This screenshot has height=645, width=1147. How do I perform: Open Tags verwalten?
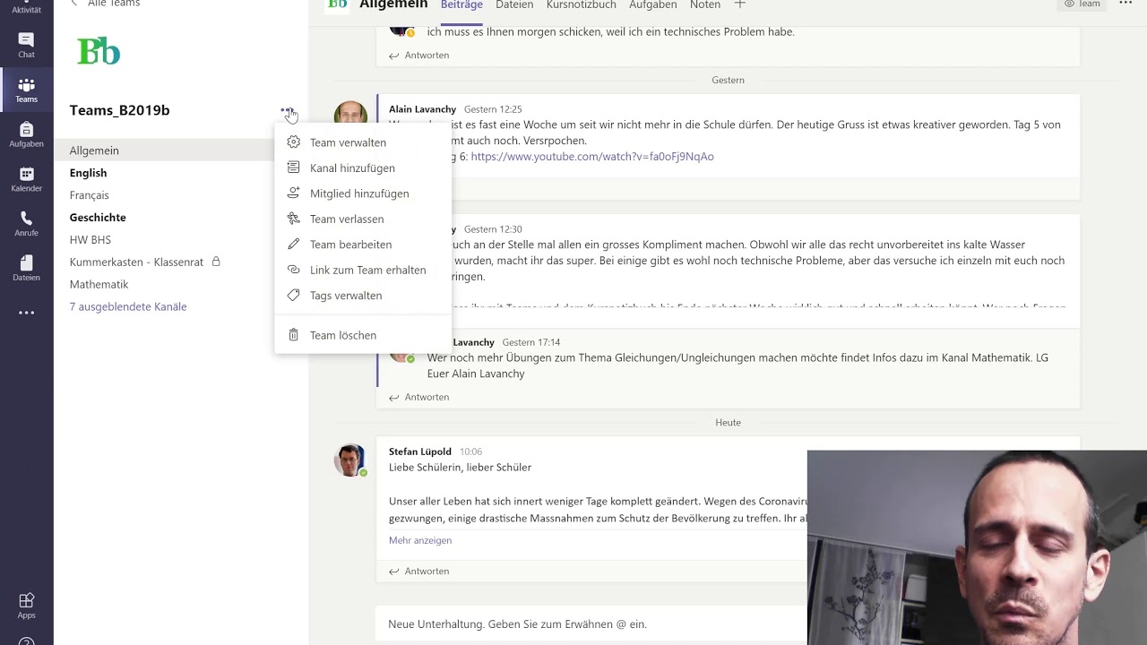[x=363, y=296]
